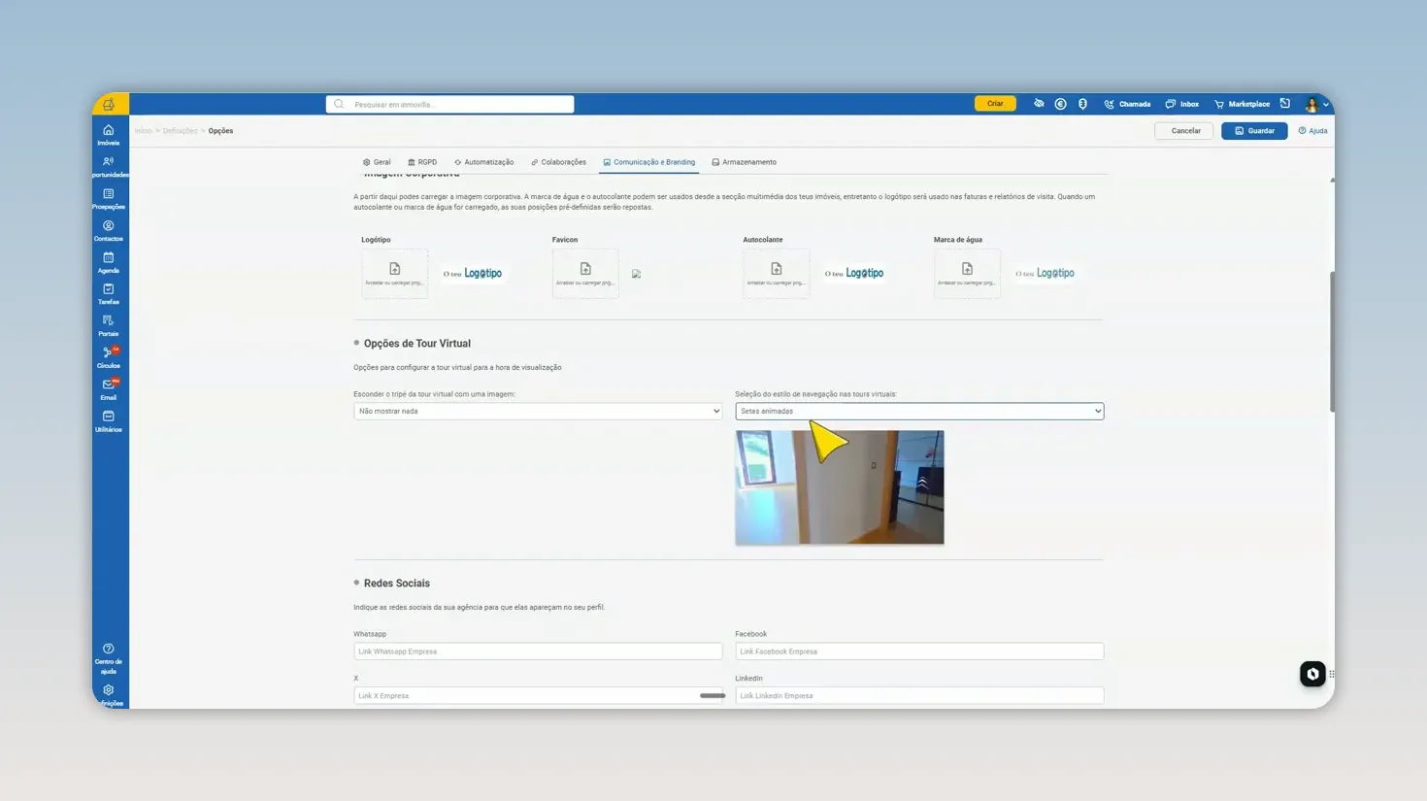Open Tarefas in the sidebar
The height and width of the screenshot is (801, 1427).
click(109, 294)
